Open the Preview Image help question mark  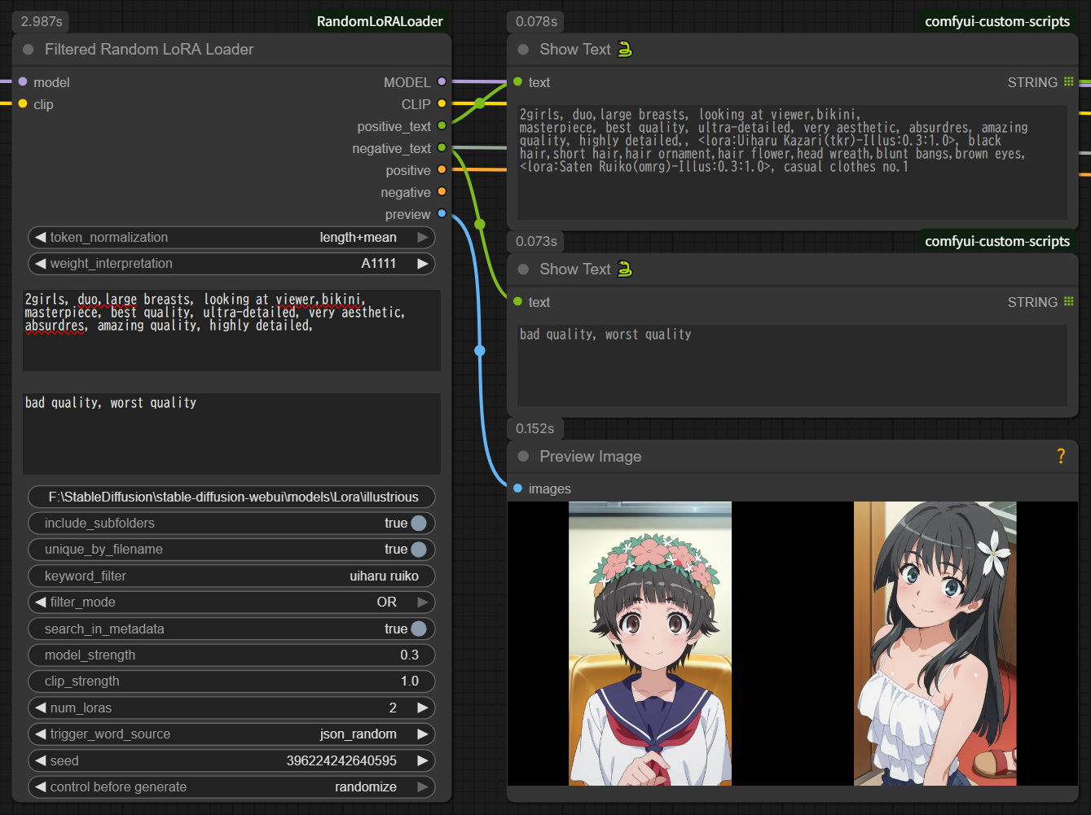[1061, 456]
